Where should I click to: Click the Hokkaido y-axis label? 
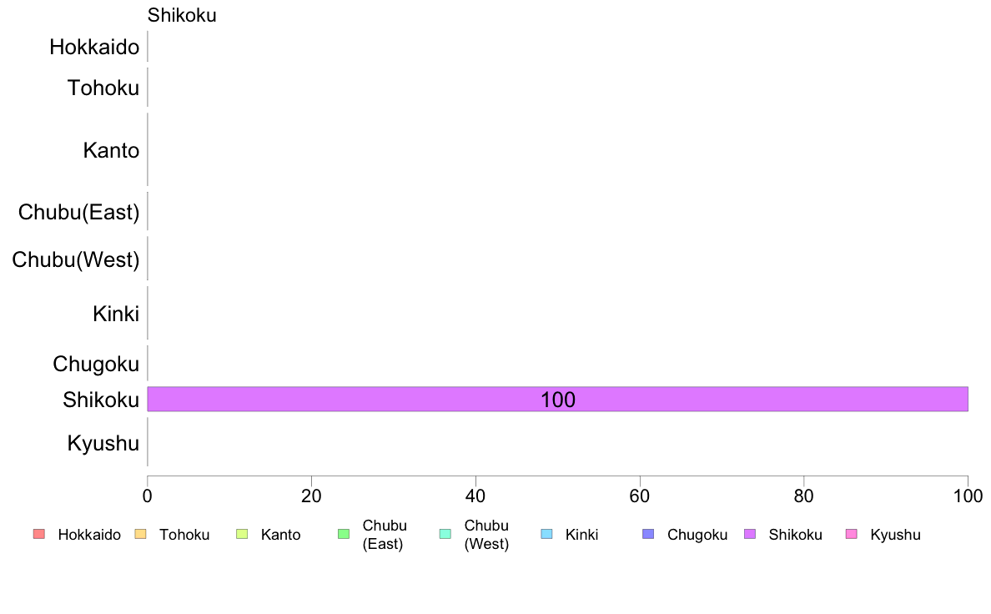[94, 47]
